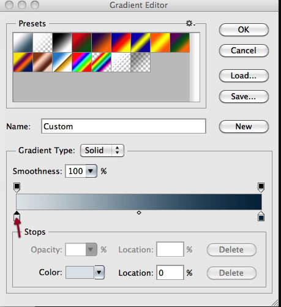Choose the rainbow spectrum gradient preset
281x307 pixels.
pos(81,62)
